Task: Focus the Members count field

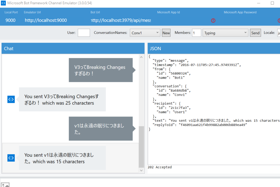Action: (197, 33)
